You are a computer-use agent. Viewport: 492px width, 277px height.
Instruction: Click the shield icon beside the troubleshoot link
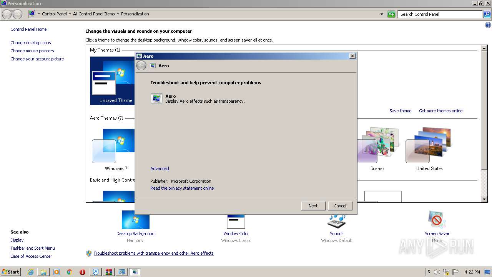point(89,254)
